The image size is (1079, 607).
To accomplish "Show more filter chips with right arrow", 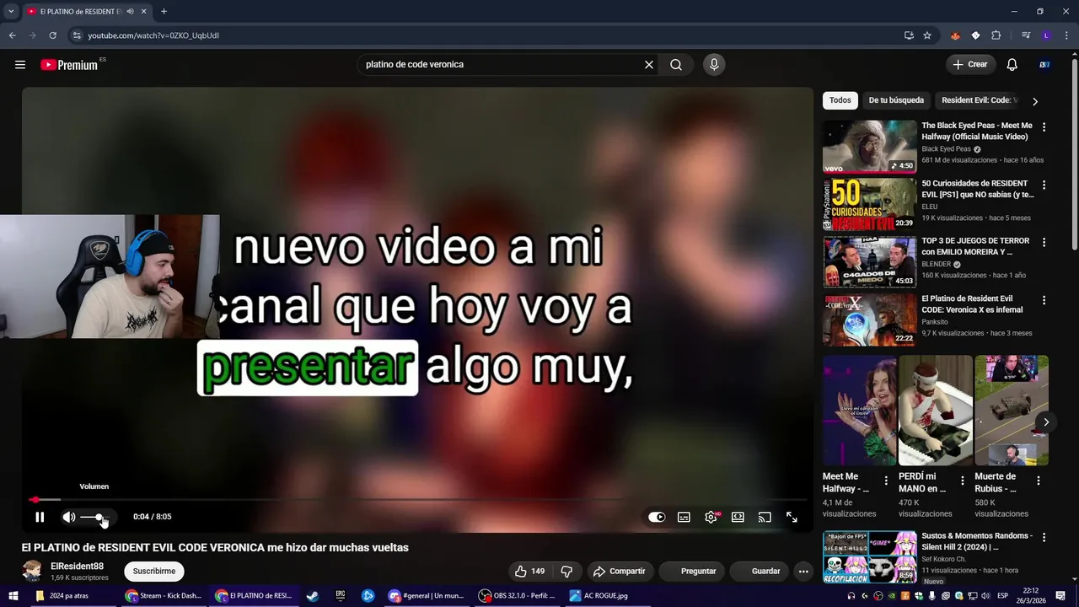I will [x=1035, y=101].
